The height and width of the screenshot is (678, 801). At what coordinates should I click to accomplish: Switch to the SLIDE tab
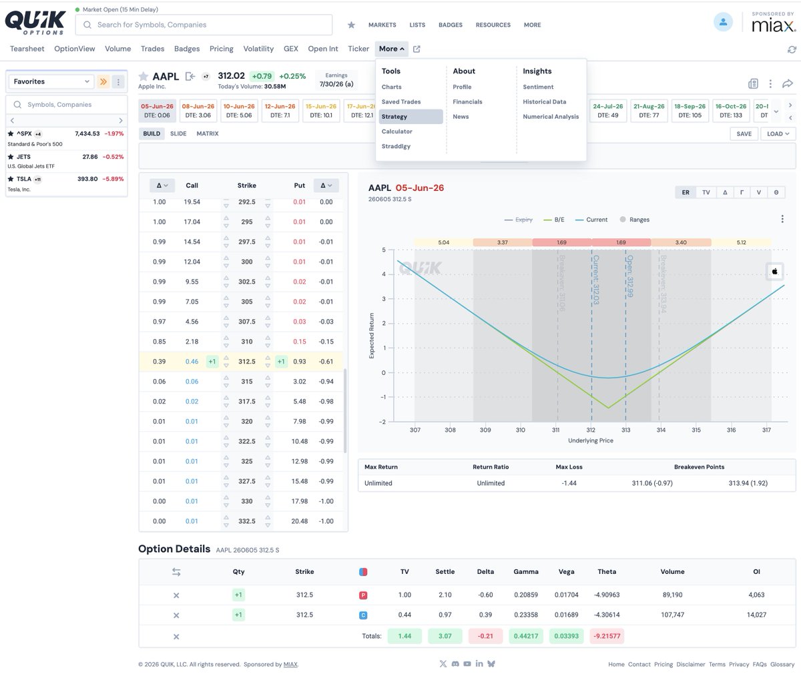(x=178, y=133)
